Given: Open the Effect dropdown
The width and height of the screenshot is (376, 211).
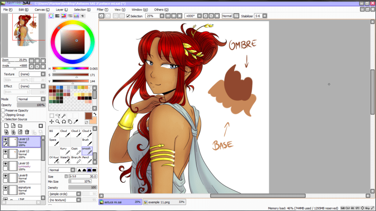Looking at the screenshot, I should pos(32,86).
